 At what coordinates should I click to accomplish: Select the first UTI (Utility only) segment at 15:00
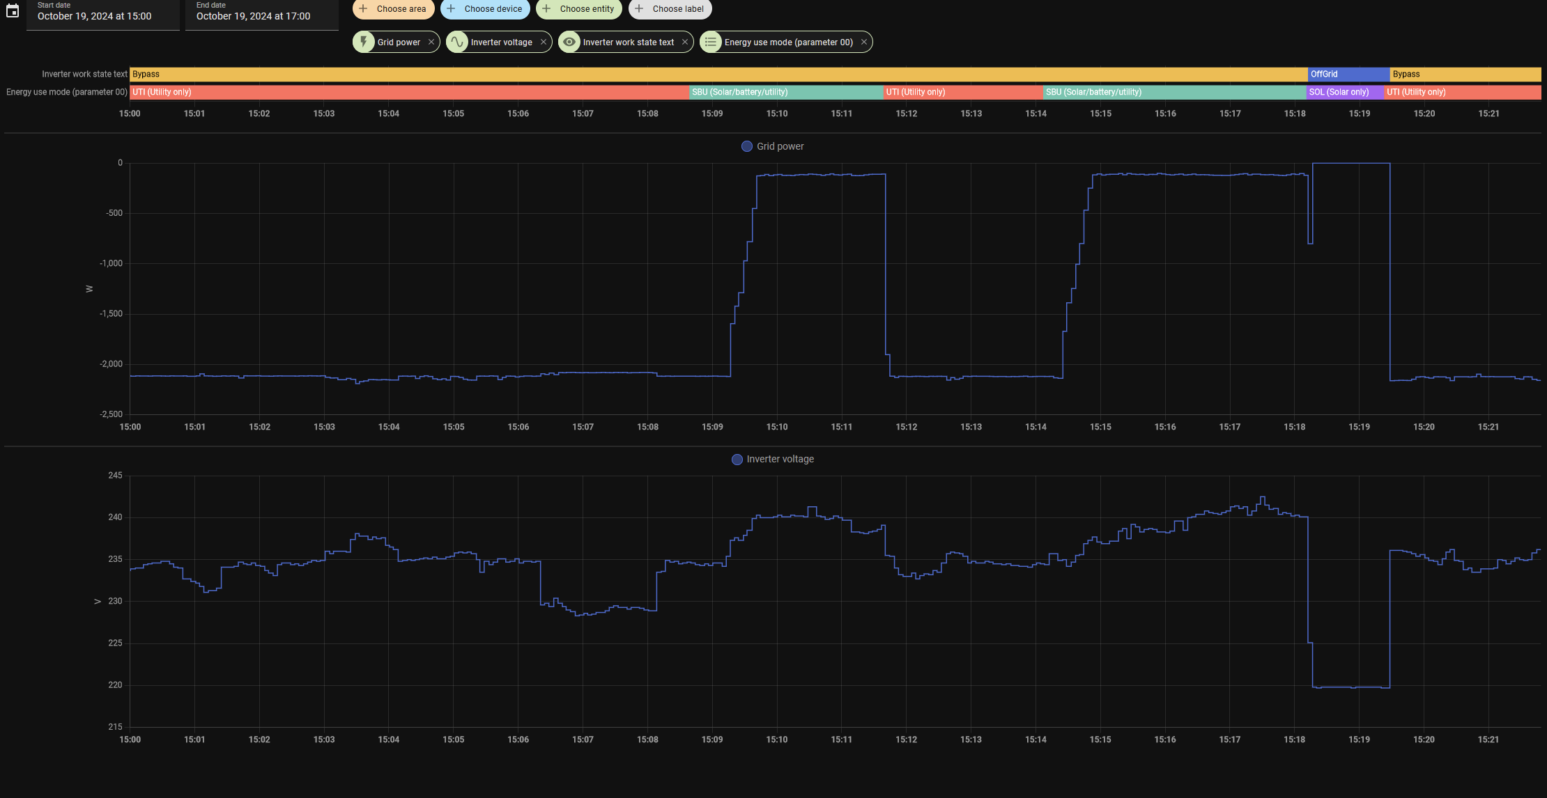(409, 92)
